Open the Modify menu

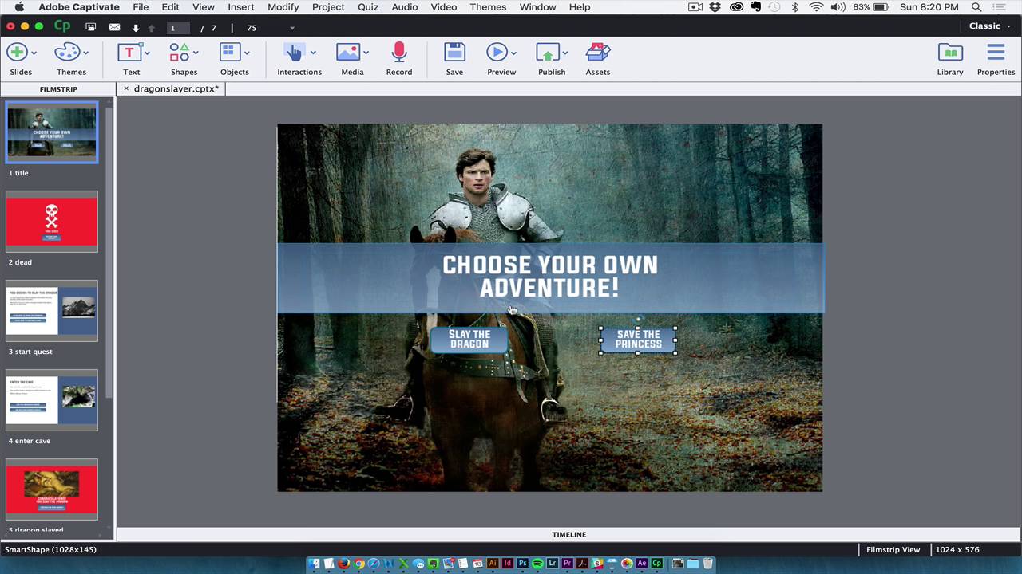pos(283,7)
